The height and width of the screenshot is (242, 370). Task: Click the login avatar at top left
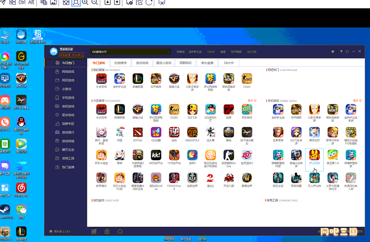pyautogui.click(x=54, y=52)
